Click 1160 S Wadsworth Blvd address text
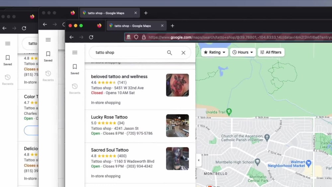This screenshot has height=187, width=332. point(134,161)
